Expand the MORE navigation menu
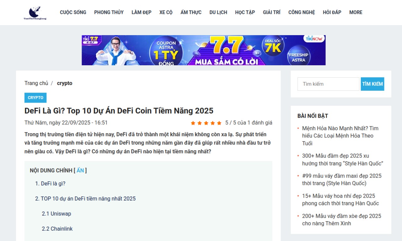The width and height of the screenshot is (402, 241). (x=356, y=12)
